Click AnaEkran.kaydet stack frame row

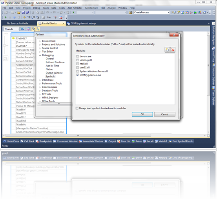(x=25, y=64)
